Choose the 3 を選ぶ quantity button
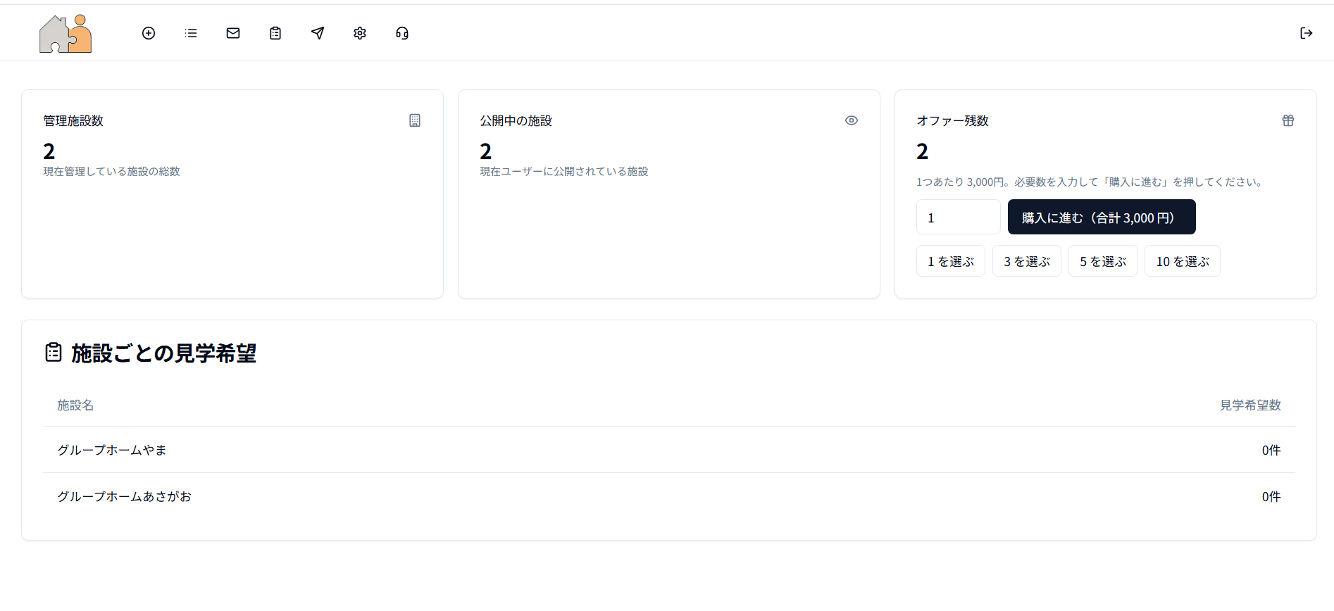Screen dimensions: 1334x611 [x=1026, y=261]
